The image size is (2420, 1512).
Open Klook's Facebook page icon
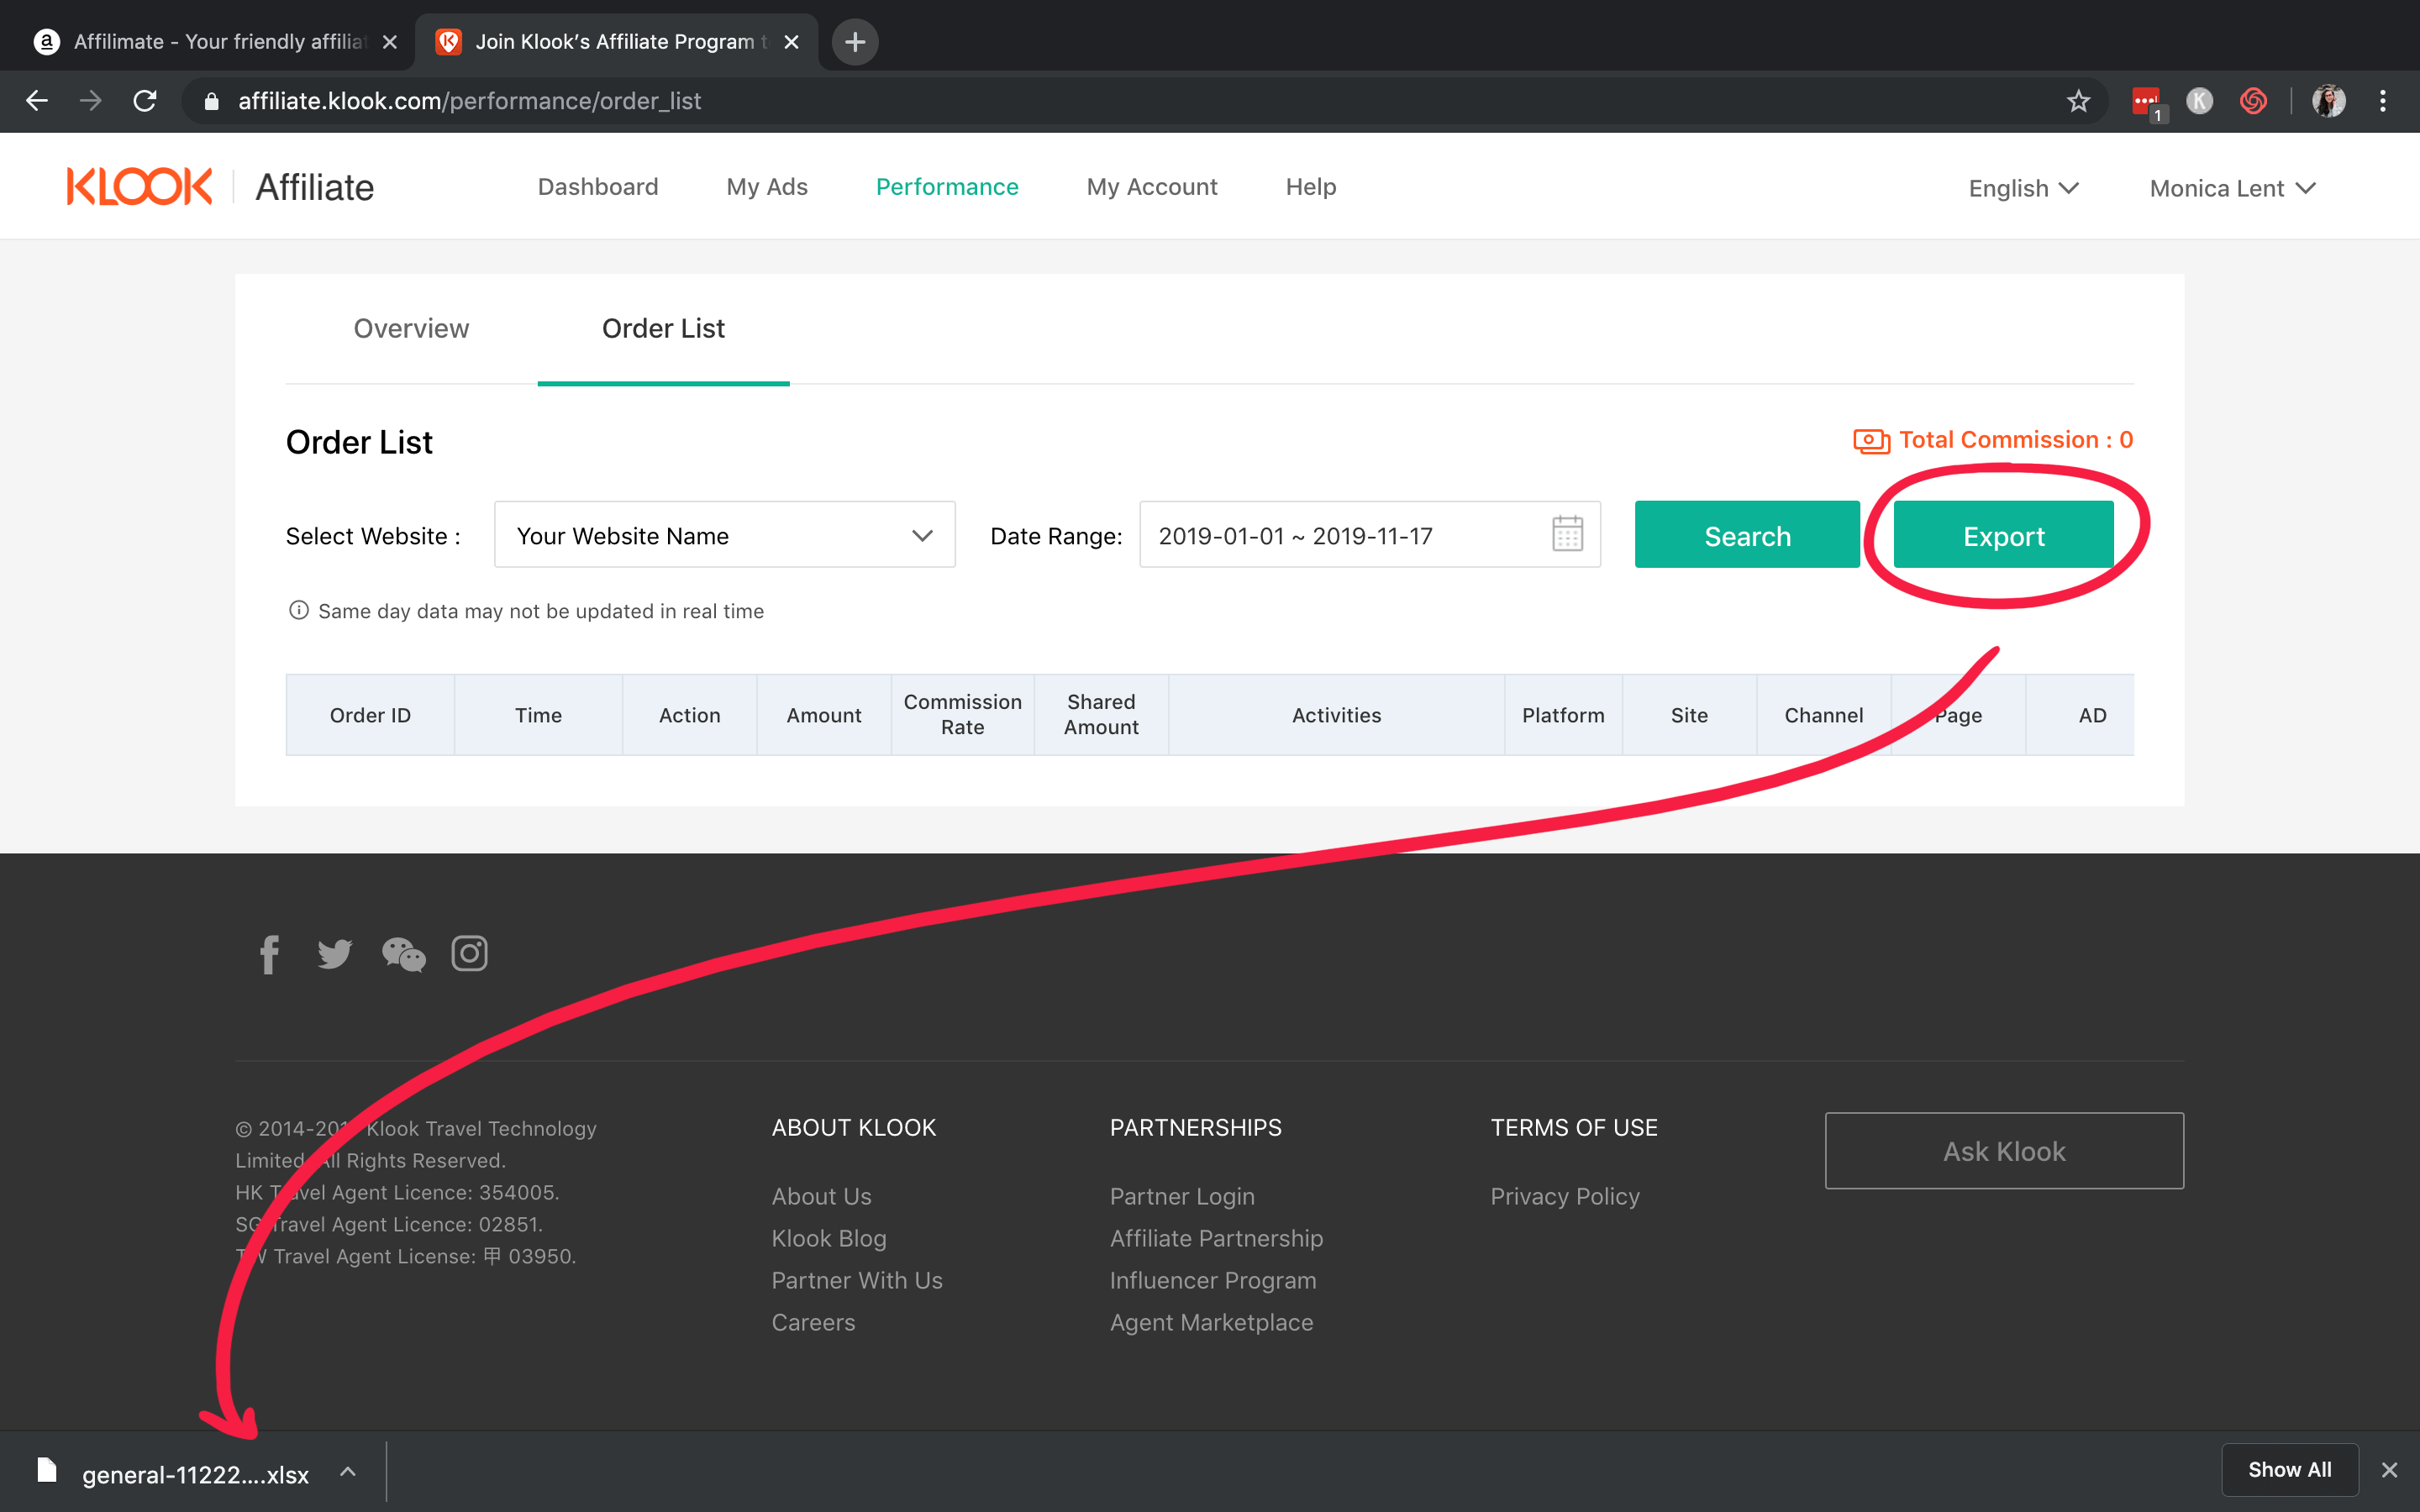[269, 954]
